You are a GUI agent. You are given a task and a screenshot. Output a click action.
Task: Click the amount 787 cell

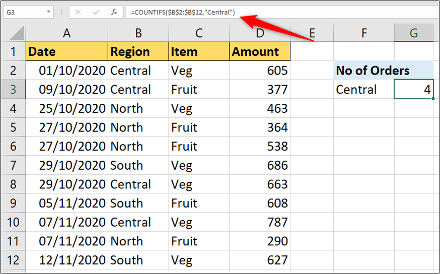[x=260, y=222]
